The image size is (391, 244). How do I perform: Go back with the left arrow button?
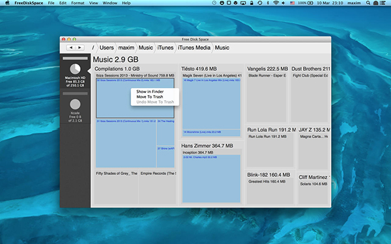(x=71, y=47)
